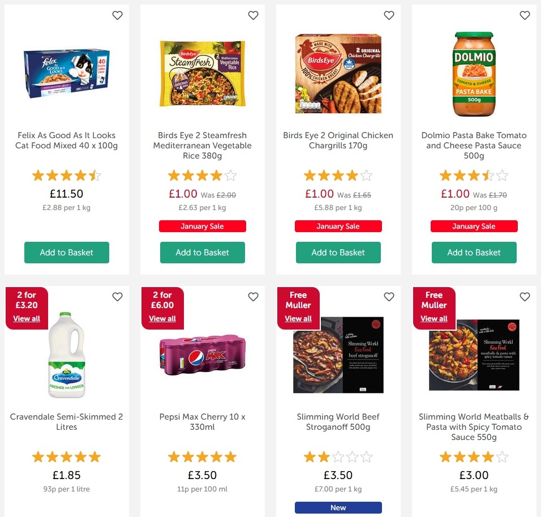This screenshot has width=541, height=517.
Task: Open the January Sale badge on Steamfresh rice
Action: [202, 226]
